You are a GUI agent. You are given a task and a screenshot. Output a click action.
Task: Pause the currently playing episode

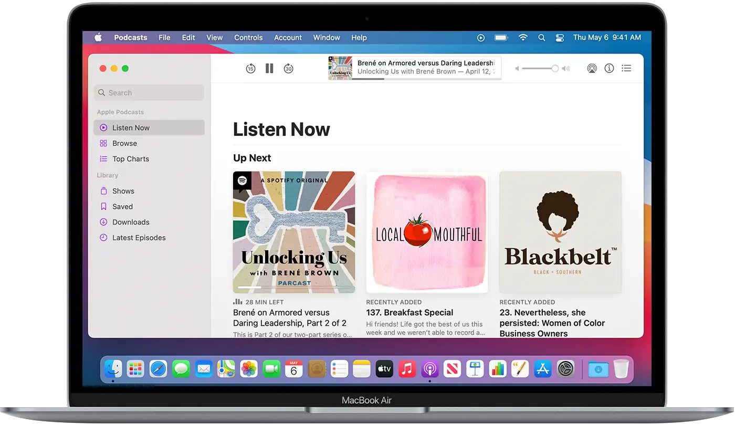tap(269, 68)
